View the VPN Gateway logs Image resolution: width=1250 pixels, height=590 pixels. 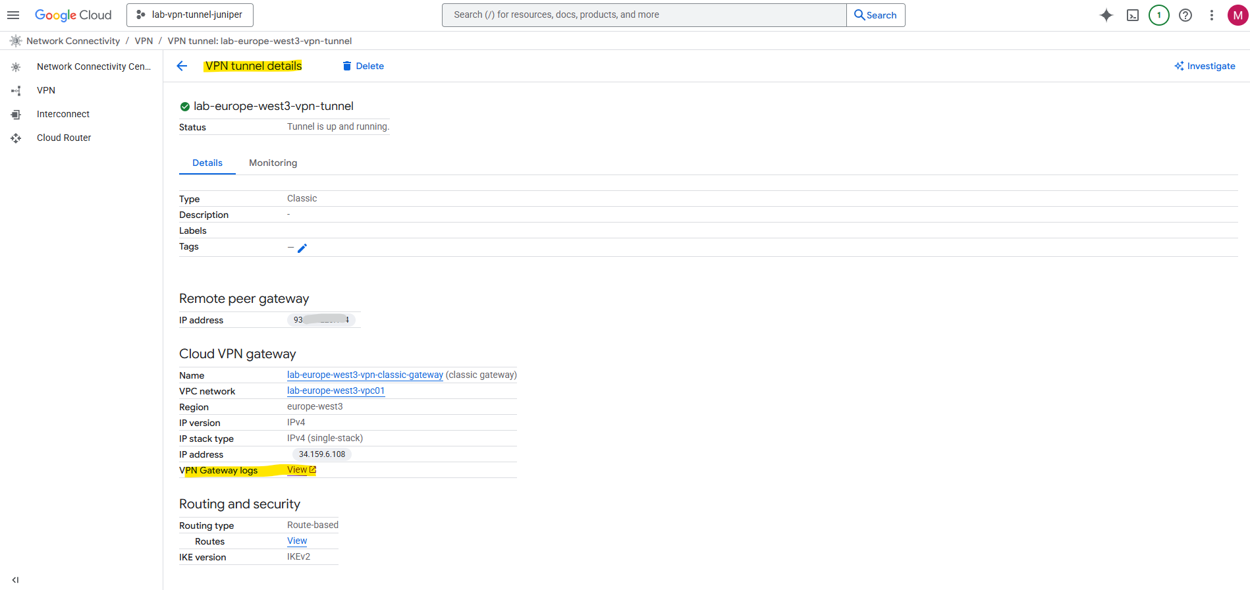(x=297, y=469)
